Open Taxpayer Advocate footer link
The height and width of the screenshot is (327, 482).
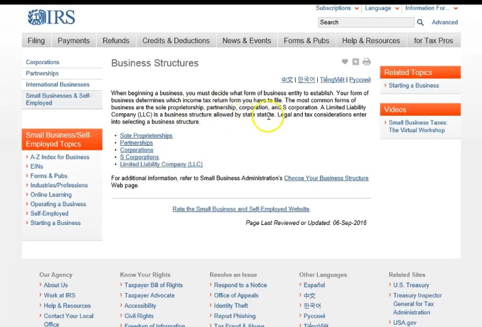click(149, 296)
